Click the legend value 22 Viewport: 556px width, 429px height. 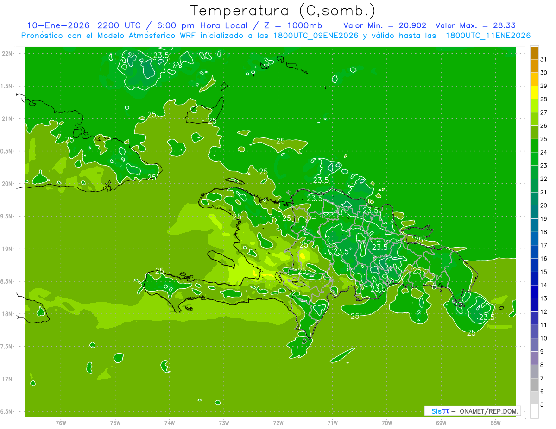point(543,179)
